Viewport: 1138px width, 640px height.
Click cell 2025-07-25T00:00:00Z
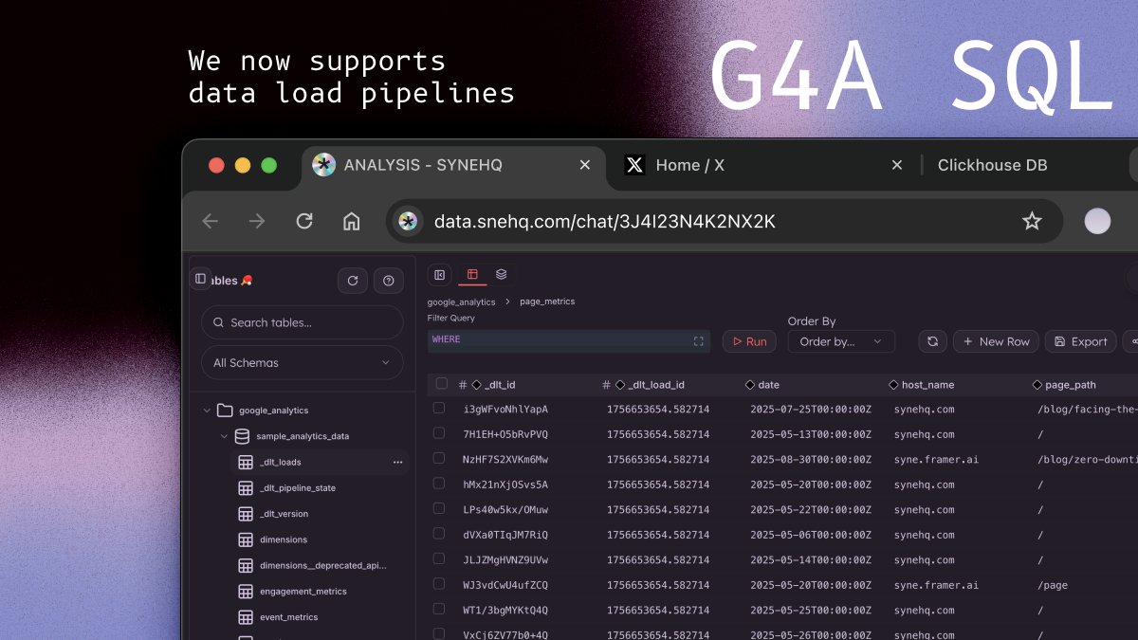point(811,410)
